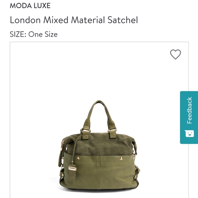
Task: Click the word Feedback on the side tab
Action: point(189,110)
